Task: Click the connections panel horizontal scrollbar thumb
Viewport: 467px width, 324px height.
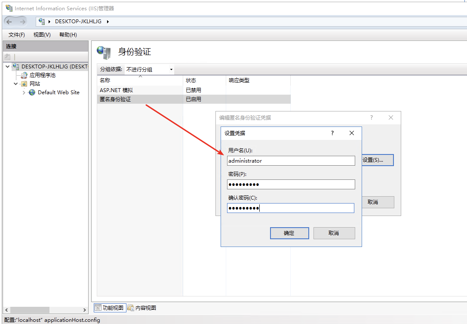Action: (30, 310)
